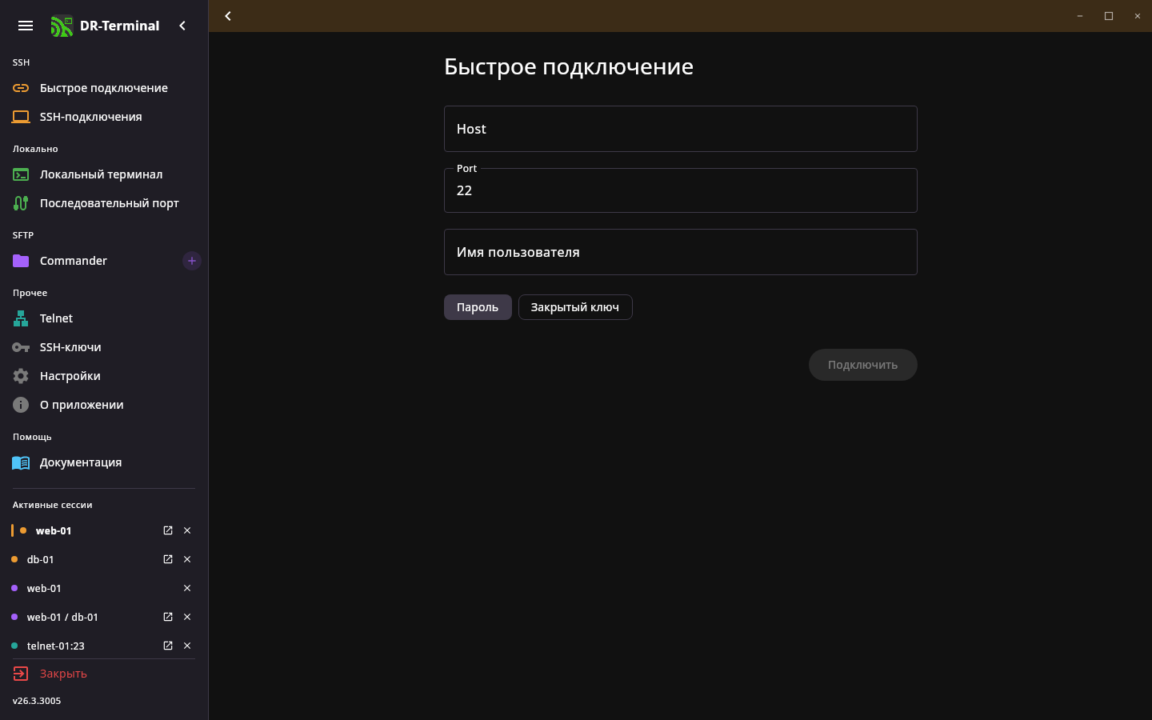Open Настройки settings page
1152x720 pixels.
[x=104, y=376]
